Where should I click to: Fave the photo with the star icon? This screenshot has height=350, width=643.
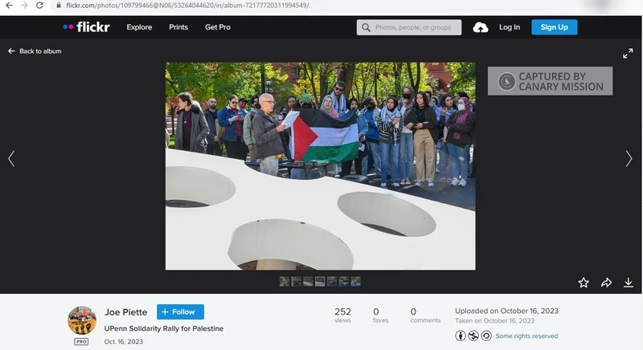pos(584,283)
